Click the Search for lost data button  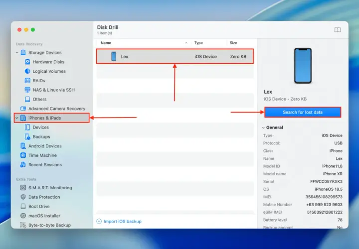click(x=303, y=112)
